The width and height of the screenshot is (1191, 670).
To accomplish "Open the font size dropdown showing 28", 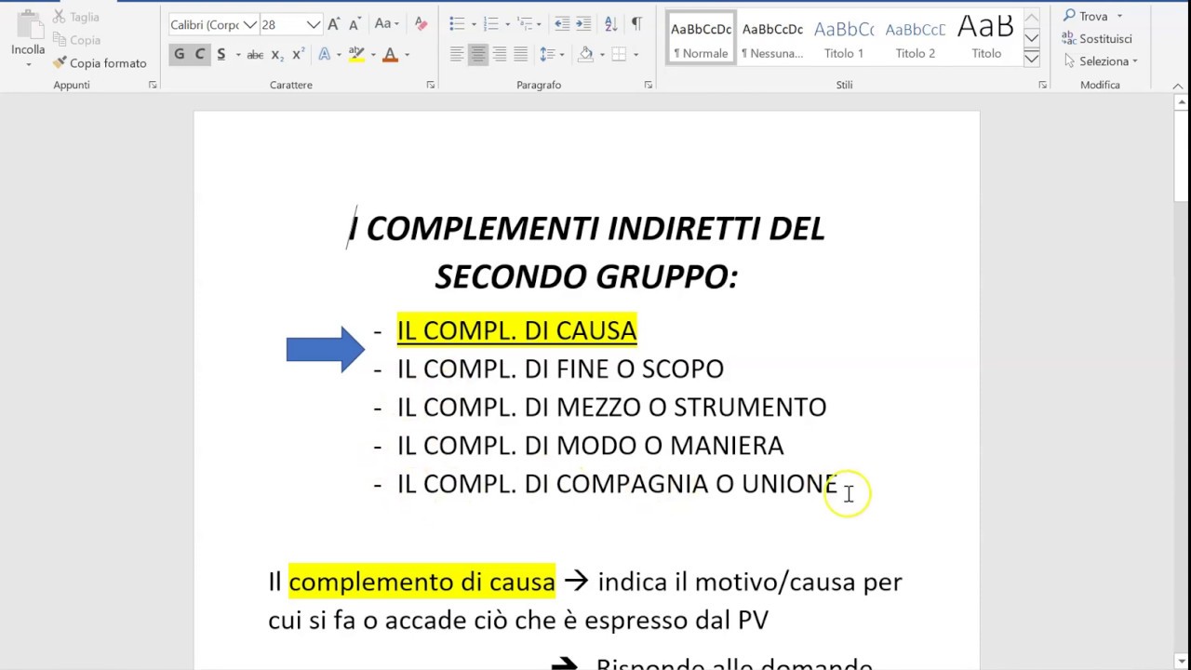I will pyautogui.click(x=313, y=25).
